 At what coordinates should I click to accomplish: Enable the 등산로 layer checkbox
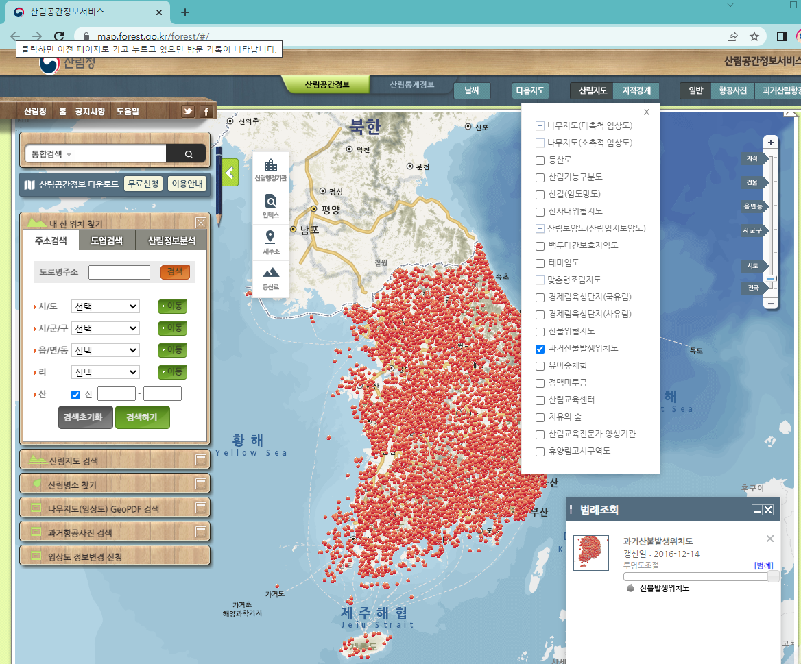point(540,160)
